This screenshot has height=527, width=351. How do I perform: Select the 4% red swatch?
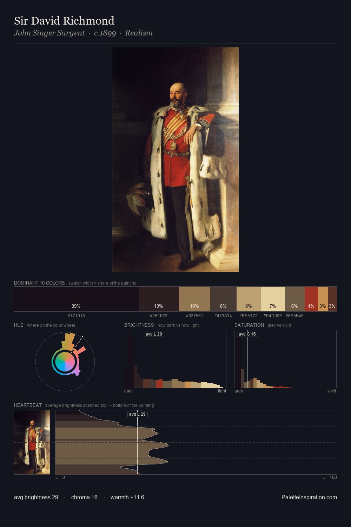tap(311, 299)
